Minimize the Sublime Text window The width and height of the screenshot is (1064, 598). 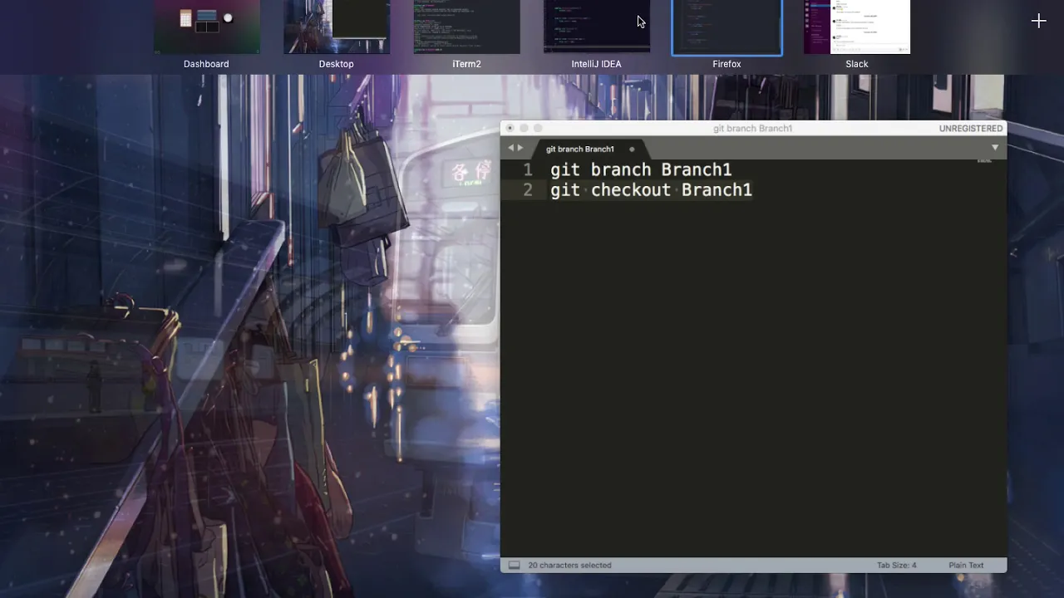[x=524, y=128]
